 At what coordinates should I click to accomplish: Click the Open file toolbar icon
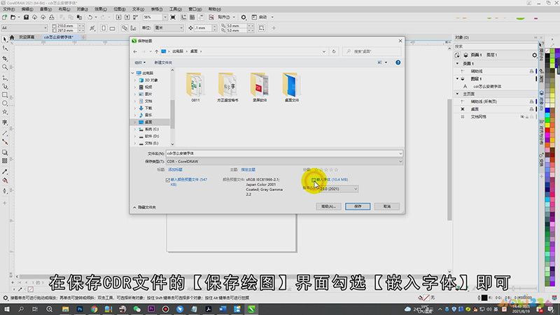pos(13,17)
